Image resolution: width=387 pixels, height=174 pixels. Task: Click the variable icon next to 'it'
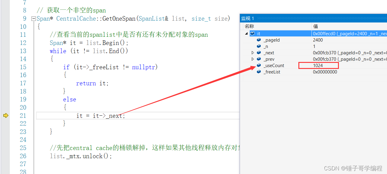[252, 33]
